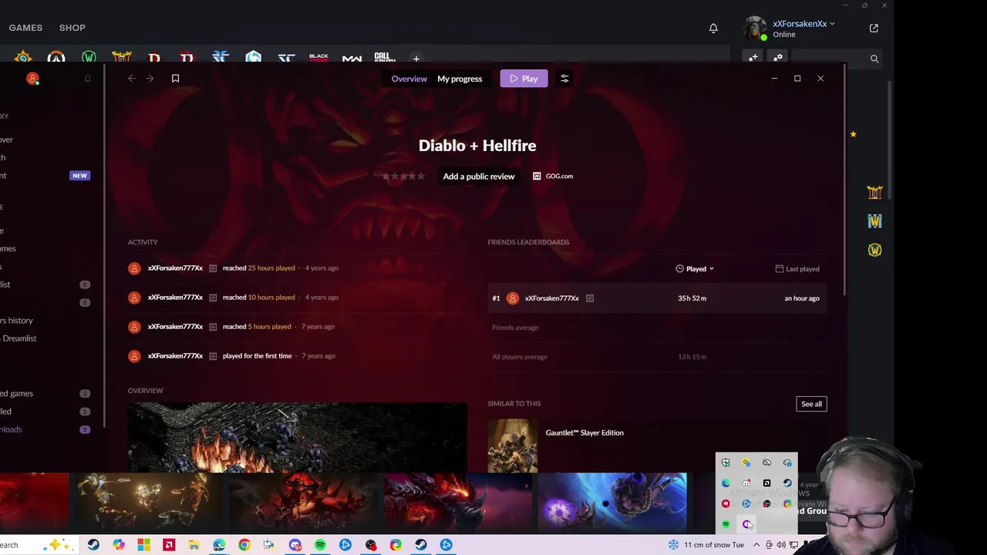Viewport: 987px width, 555px height.
Task: Click the weather "11 cm of snow" widget
Action: tap(706, 545)
